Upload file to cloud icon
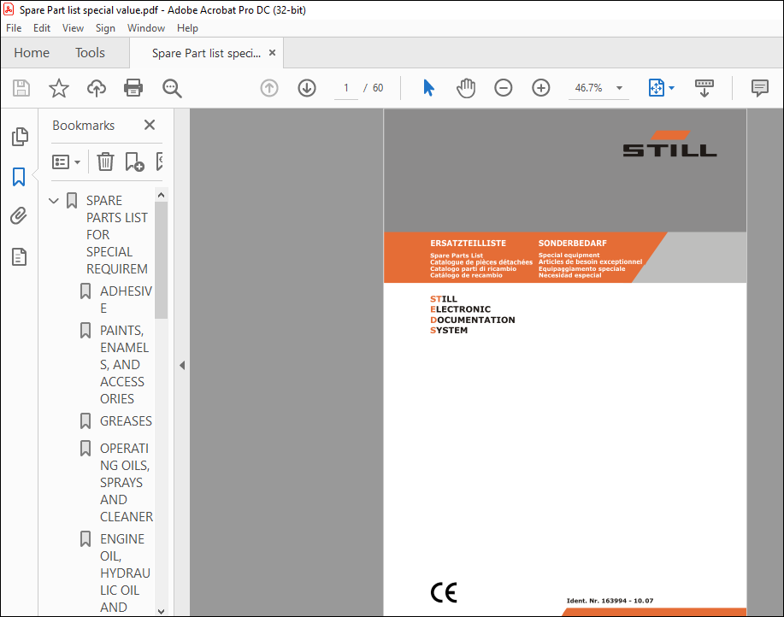This screenshot has width=784, height=617. point(97,88)
